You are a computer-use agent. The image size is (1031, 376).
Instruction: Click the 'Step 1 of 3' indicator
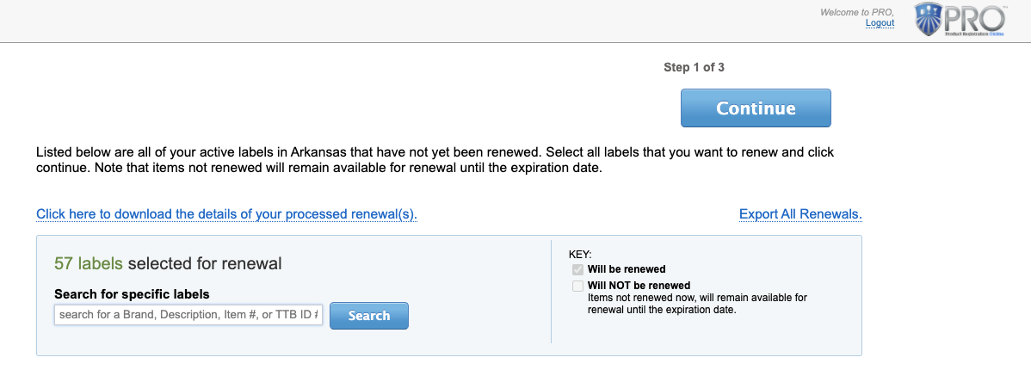(694, 67)
